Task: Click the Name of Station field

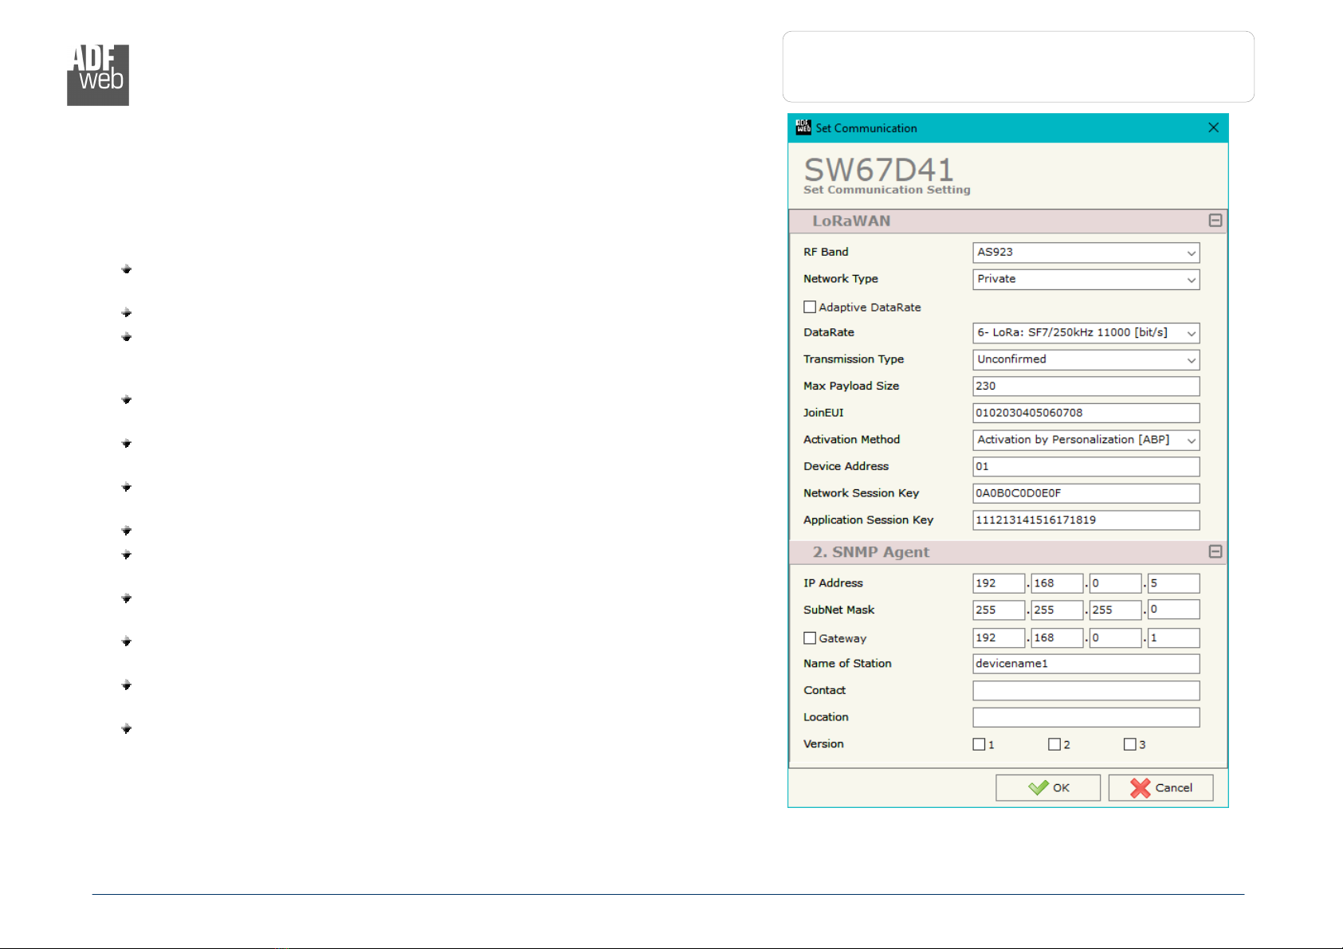Action: (1086, 664)
